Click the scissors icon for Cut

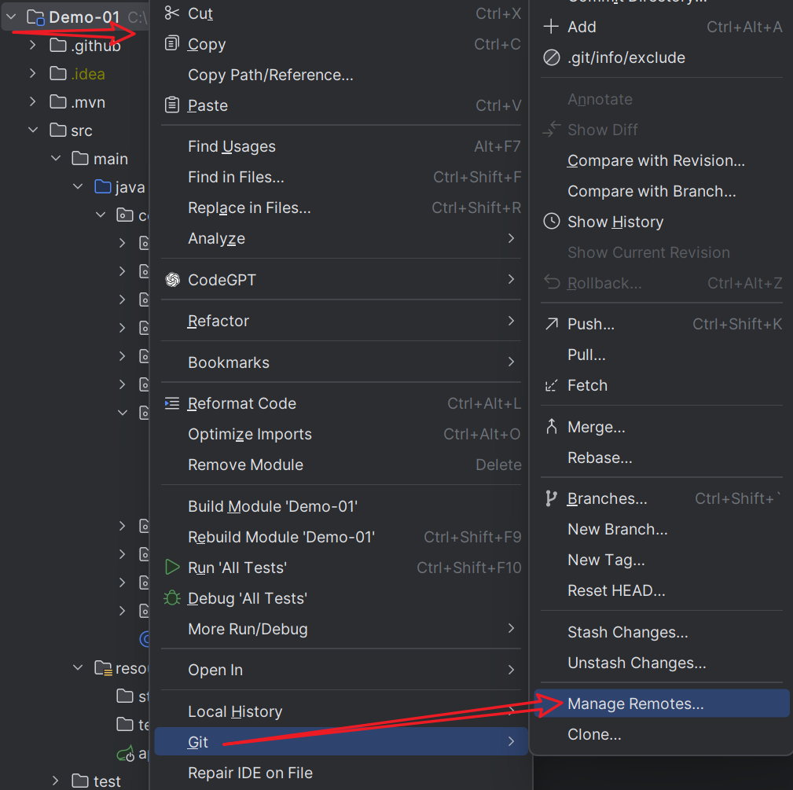(172, 13)
